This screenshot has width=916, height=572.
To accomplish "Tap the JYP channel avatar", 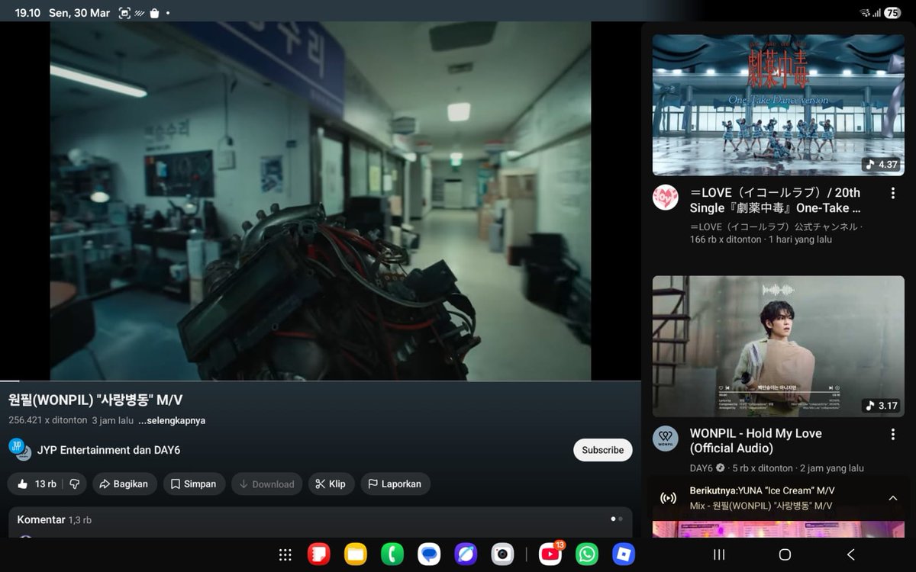I will coord(19,448).
